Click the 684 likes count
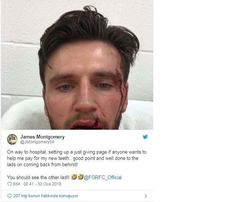This screenshot has width=247, height=202. pyautogui.click(x=16, y=184)
